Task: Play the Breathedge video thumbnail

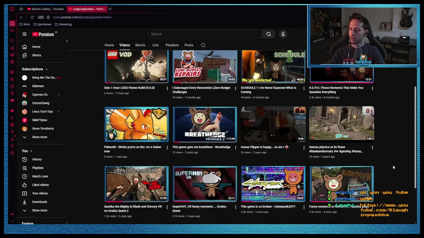Action: pos(205,125)
